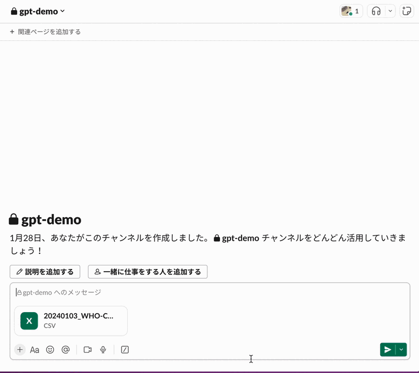The width and height of the screenshot is (419, 373).
Task: Open the emoji picker
Action: (50, 350)
